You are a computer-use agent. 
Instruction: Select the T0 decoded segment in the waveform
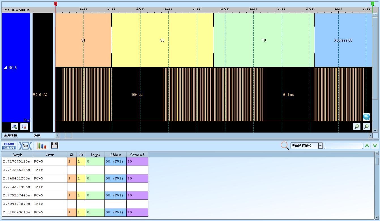(264, 40)
